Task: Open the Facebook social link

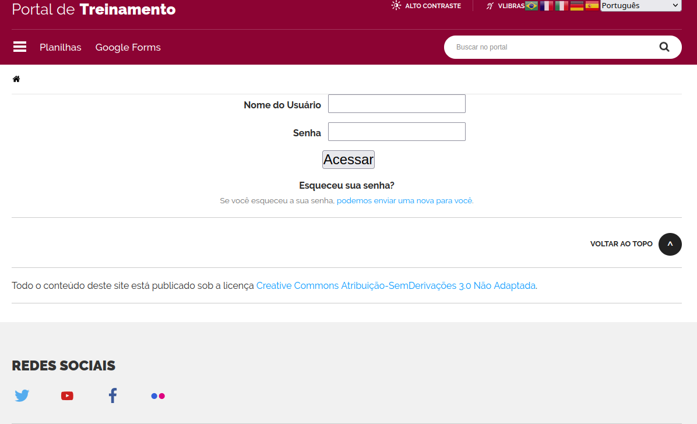Action: point(112,396)
